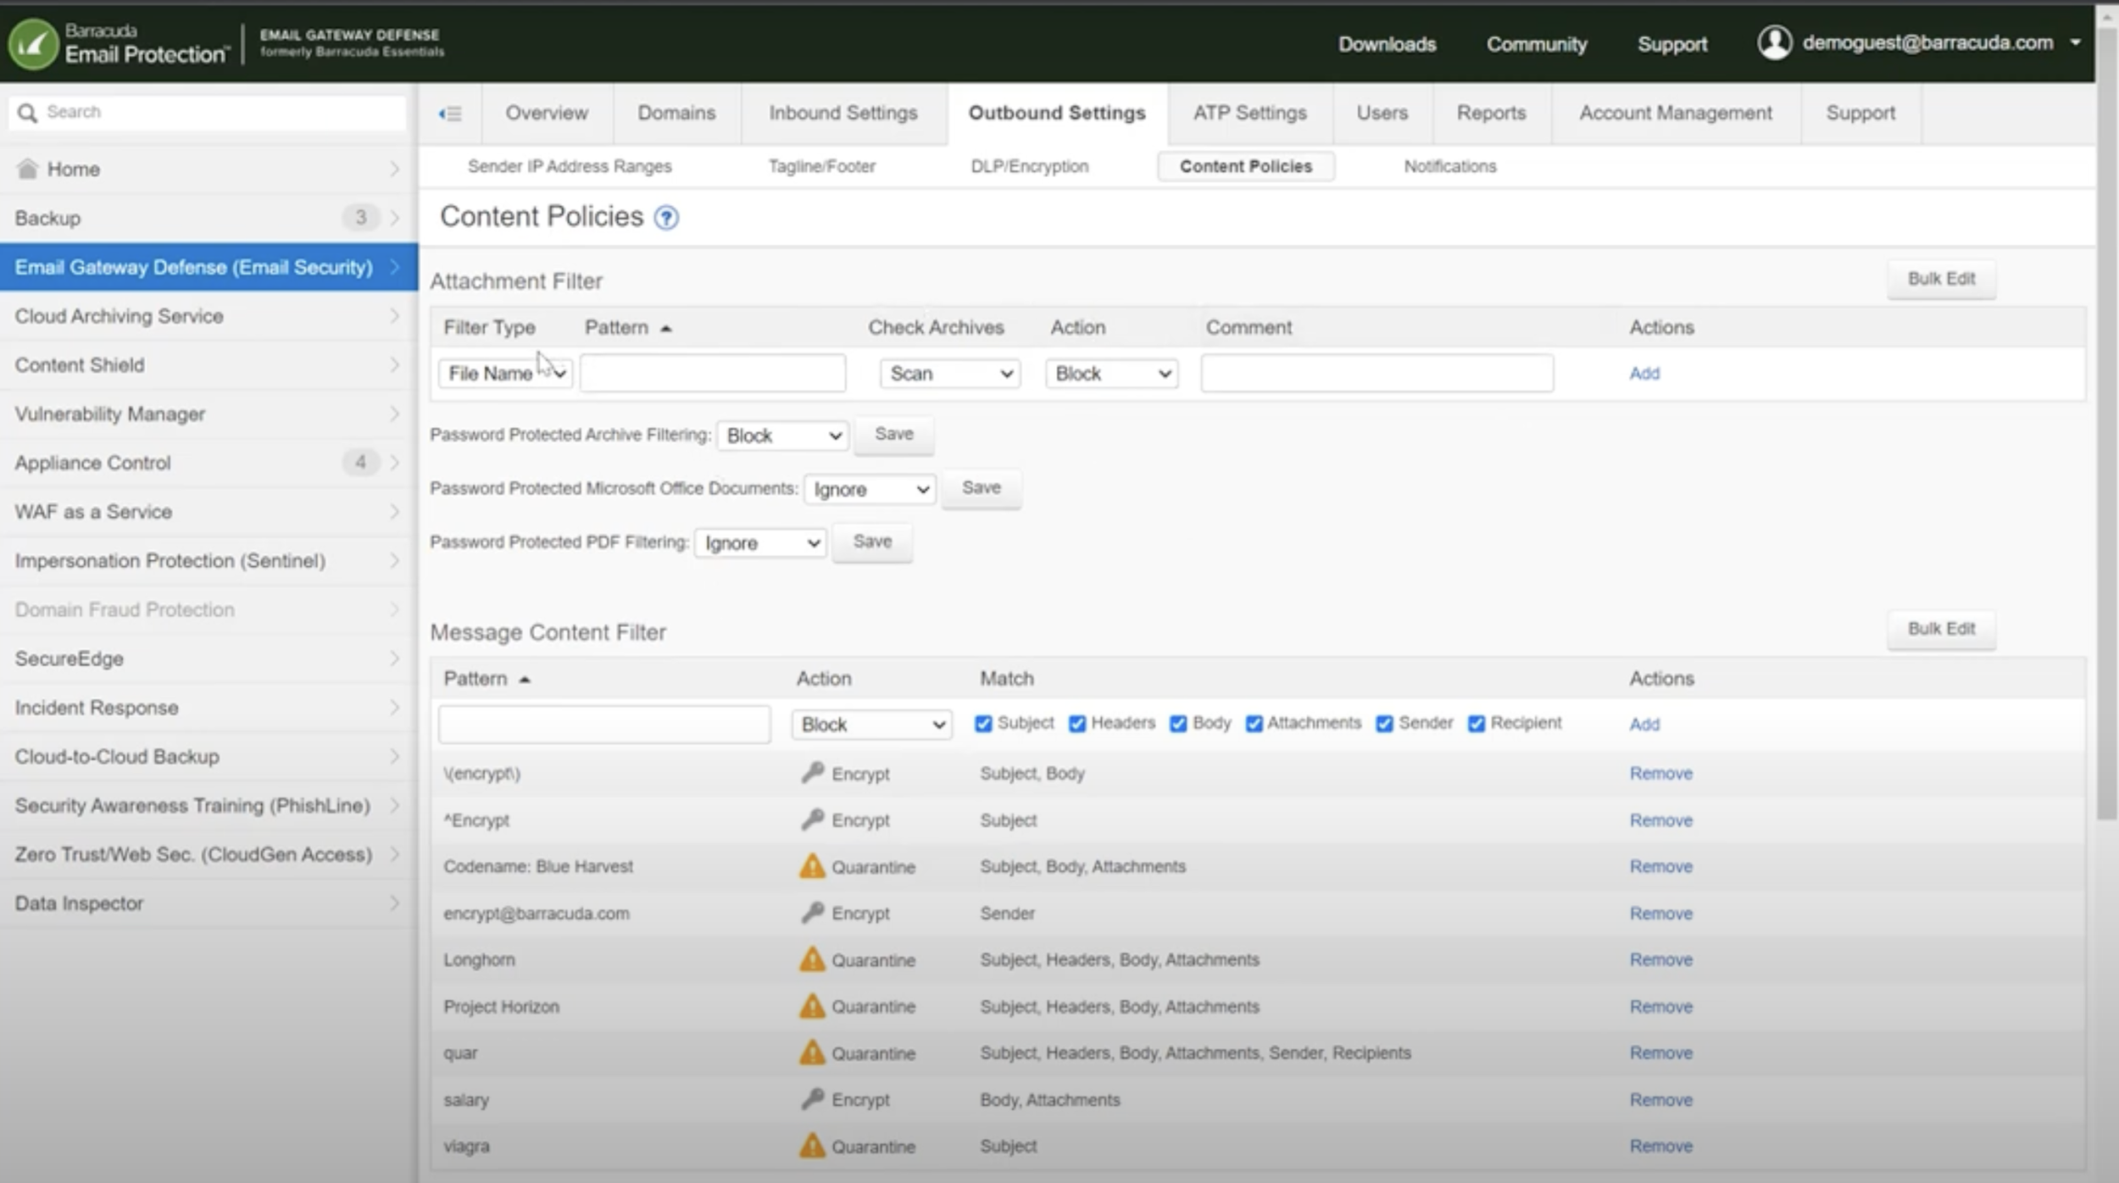Viewport: 2119px width, 1183px height.
Task: Collapse the sidebar with the menu toggle icon
Action: tap(450, 114)
